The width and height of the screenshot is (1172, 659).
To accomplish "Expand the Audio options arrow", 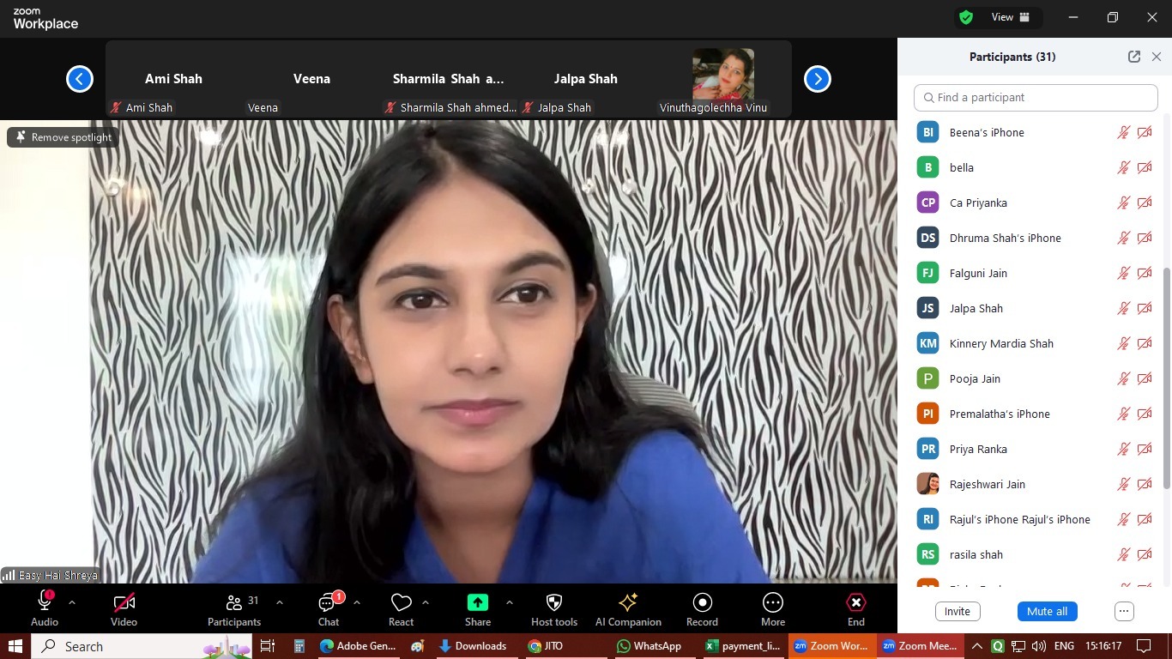I will point(72,602).
